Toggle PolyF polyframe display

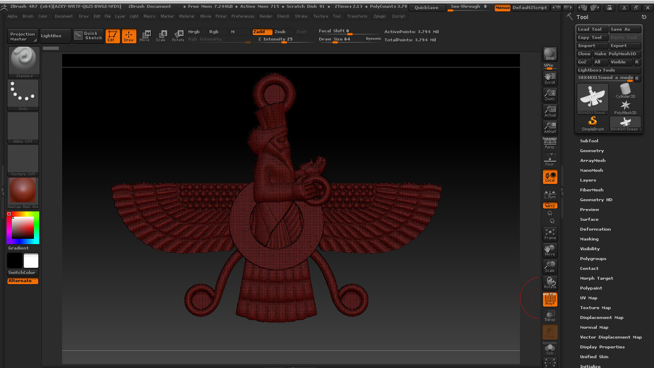pos(550,299)
